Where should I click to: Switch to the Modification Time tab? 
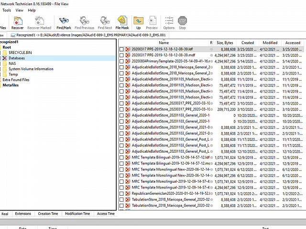(x=77, y=214)
